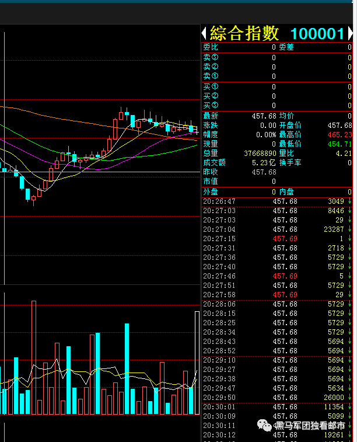Select the index code 100001
The width and height of the screenshot is (357, 442).
pyautogui.click(x=317, y=34)
